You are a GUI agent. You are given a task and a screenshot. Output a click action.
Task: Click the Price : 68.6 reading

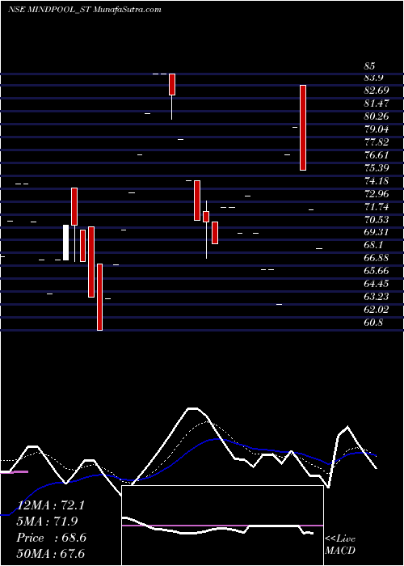(x=51, y=538)
